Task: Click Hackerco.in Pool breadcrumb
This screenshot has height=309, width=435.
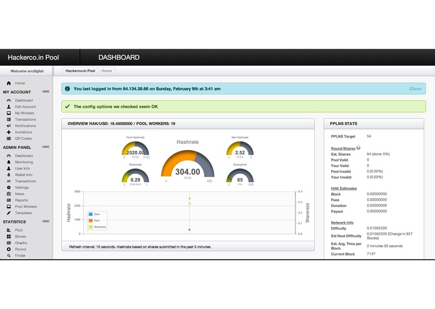Action: (80, 71)
